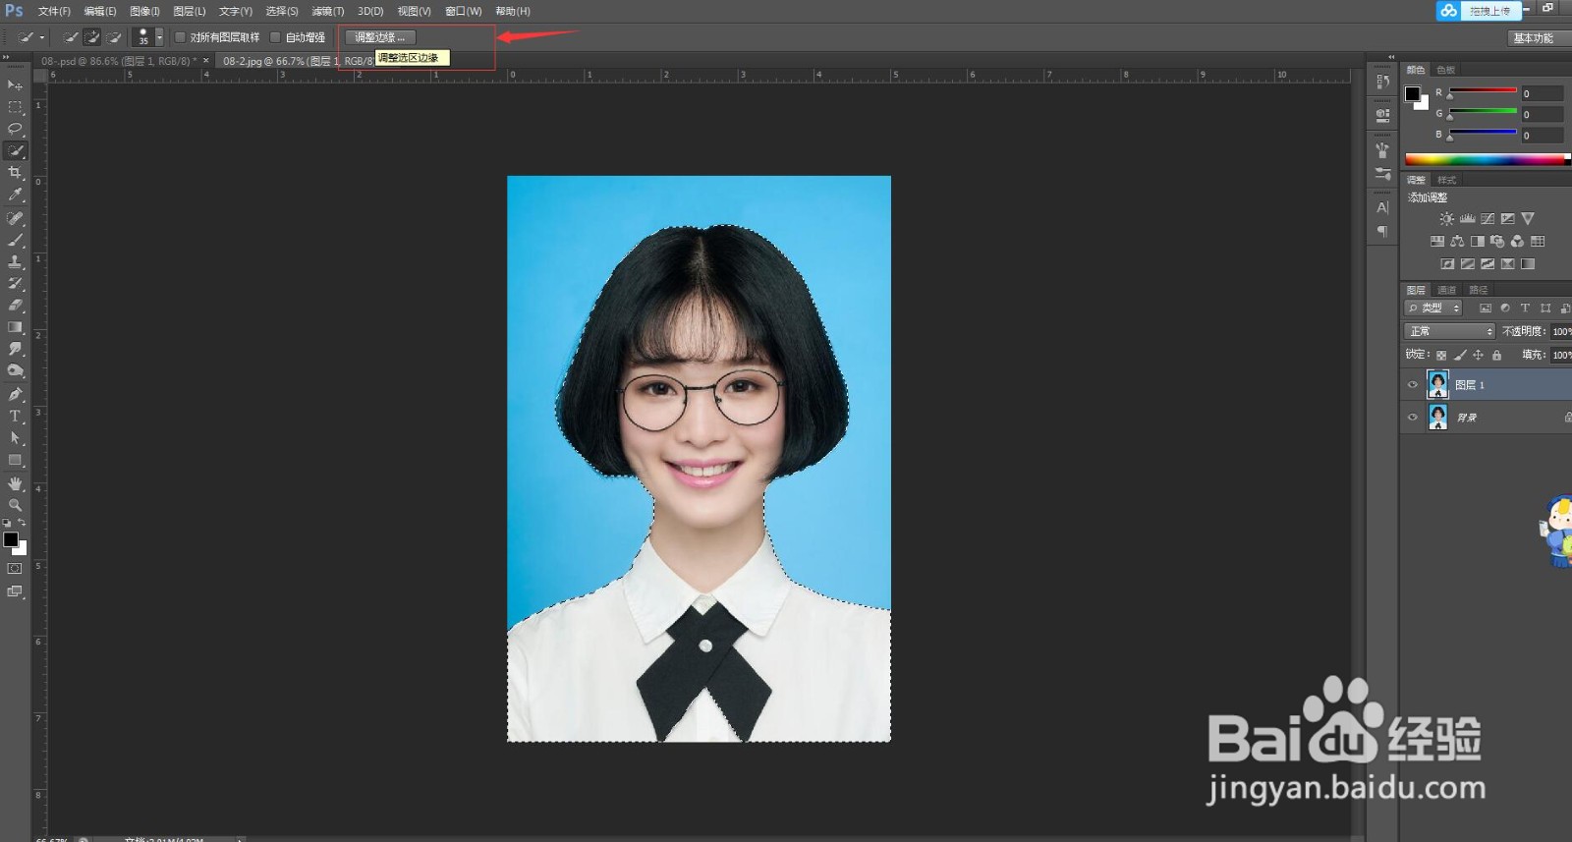
Task: Hide 背景 layer with its eye icon
Action: pyautogui.click(x=1413, y=418)
